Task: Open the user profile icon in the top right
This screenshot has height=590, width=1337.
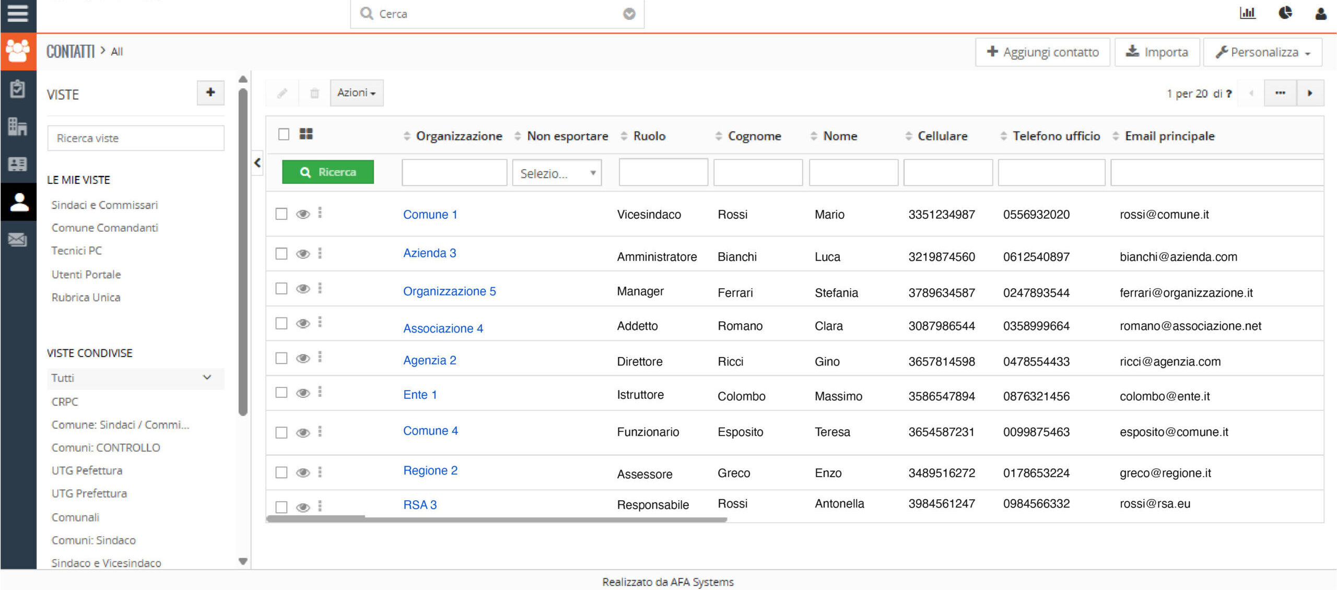Action: tap(1321, 14)
